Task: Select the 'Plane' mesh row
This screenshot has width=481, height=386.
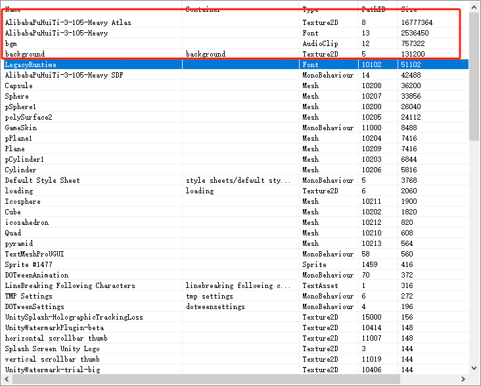Action: point(235,149)
